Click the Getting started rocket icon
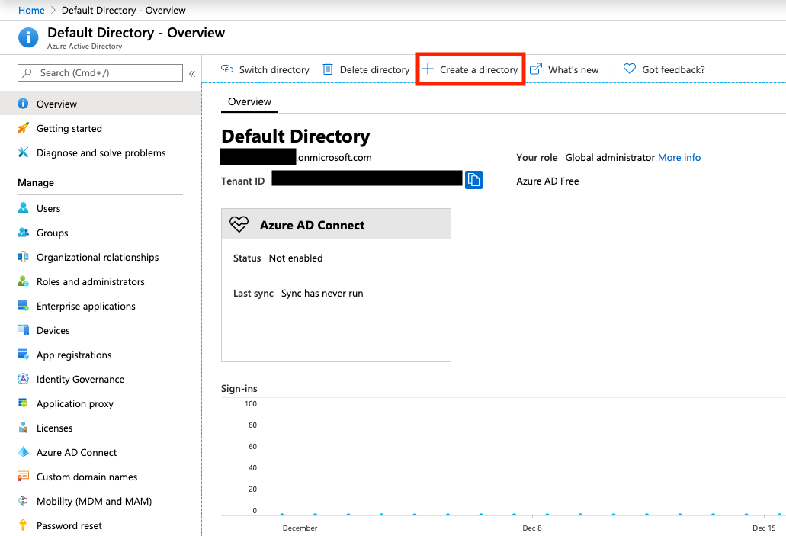This screenshot has width=786, height=536. (x=23, y=128)
